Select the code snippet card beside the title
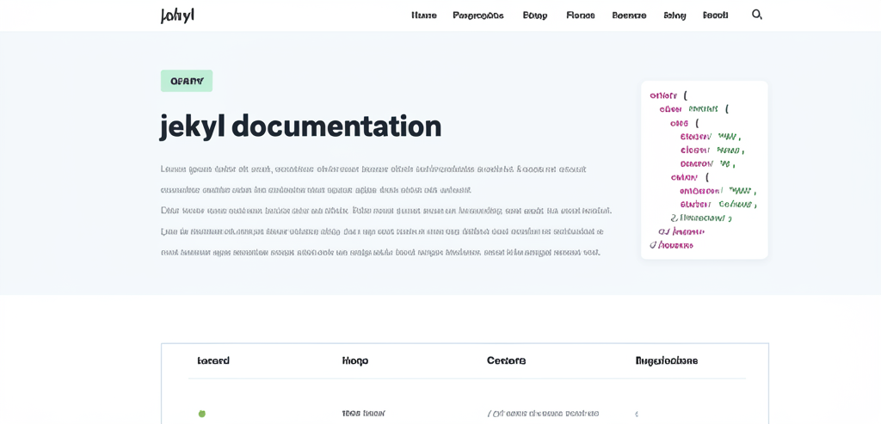 click(704, 170)
